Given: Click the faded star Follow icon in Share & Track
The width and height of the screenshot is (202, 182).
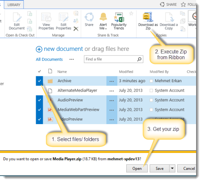Looking at the screenshot, I should tap(131, 13).
